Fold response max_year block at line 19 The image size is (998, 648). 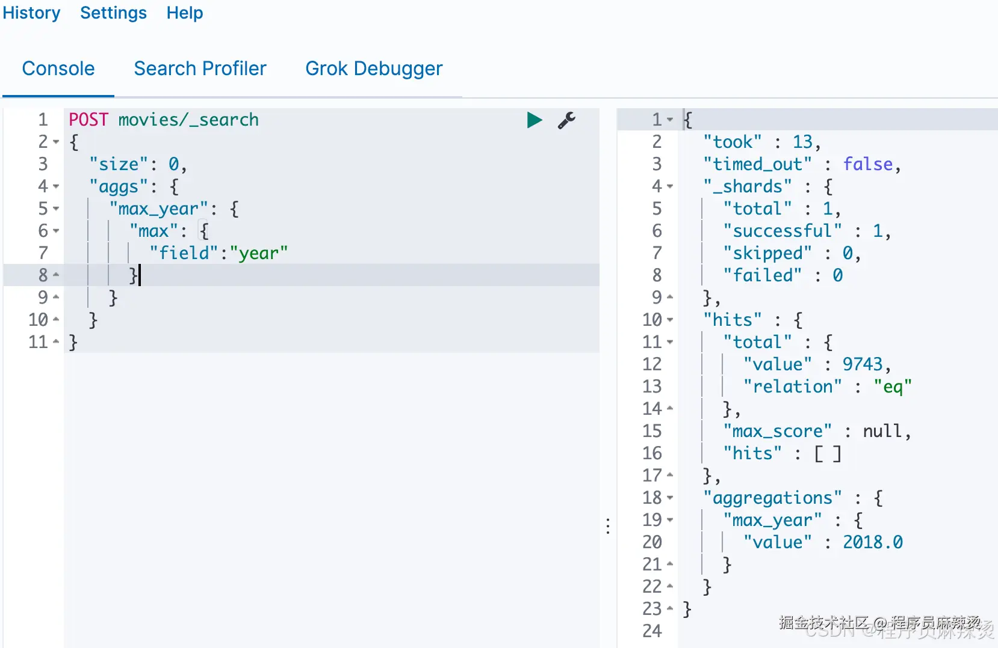670,521
